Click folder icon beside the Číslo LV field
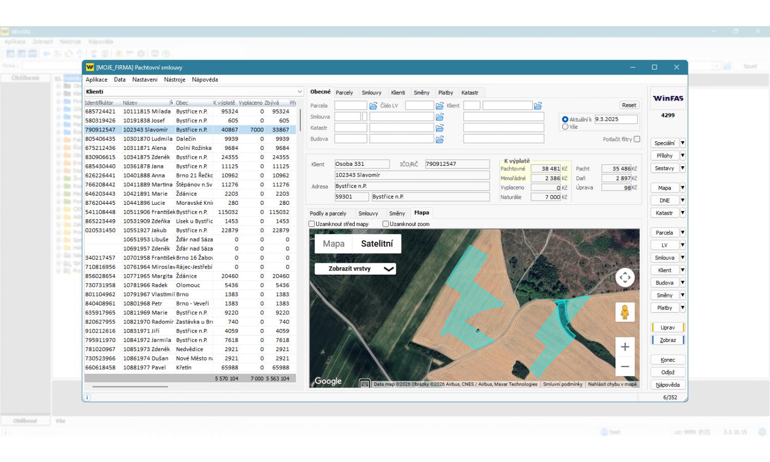 point(439,106)
